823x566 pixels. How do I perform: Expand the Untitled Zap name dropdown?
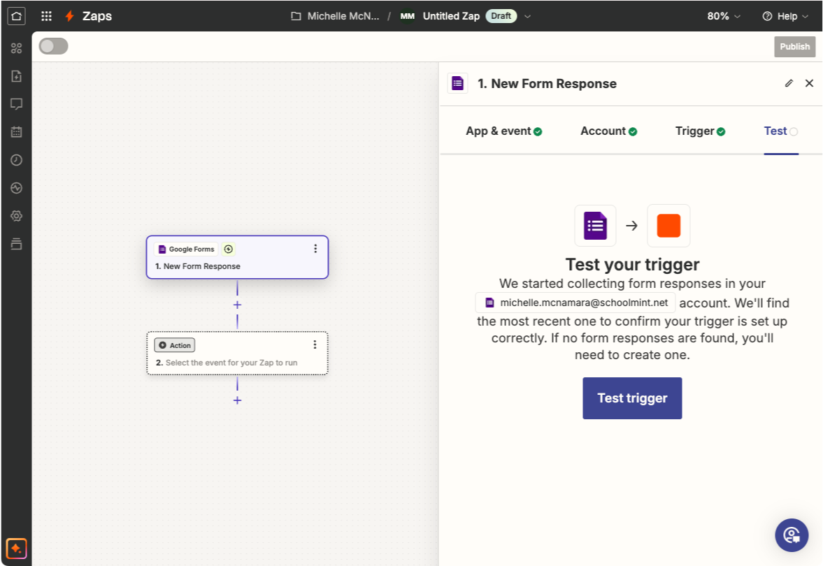[x=527, y=16]
